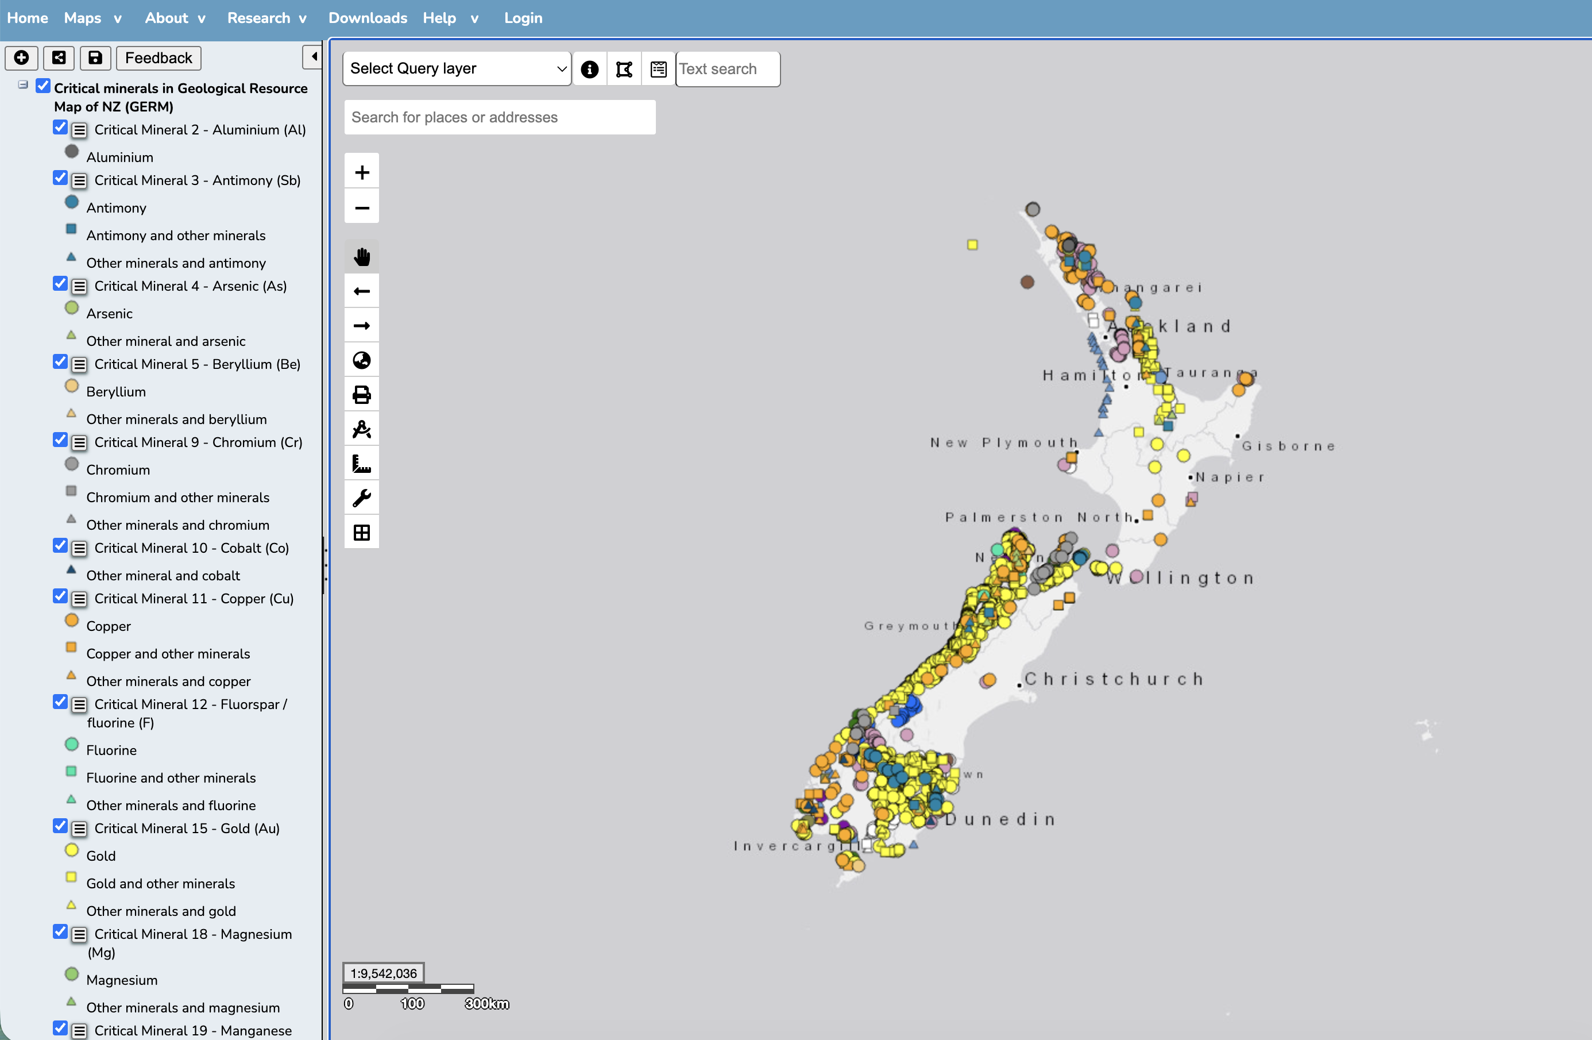This screenshot has height=1040, width=1592.
Task: Click the add layer plus icon
Action: [21, 58]
